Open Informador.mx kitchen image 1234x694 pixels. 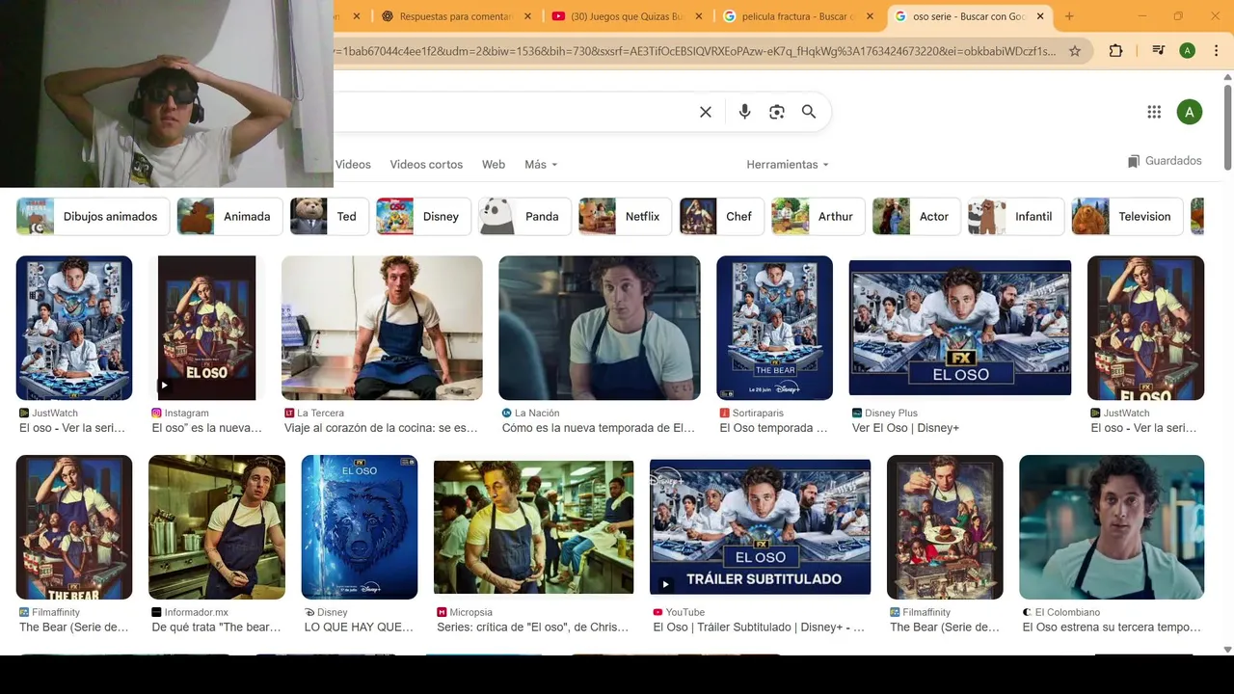click(217, 527)
